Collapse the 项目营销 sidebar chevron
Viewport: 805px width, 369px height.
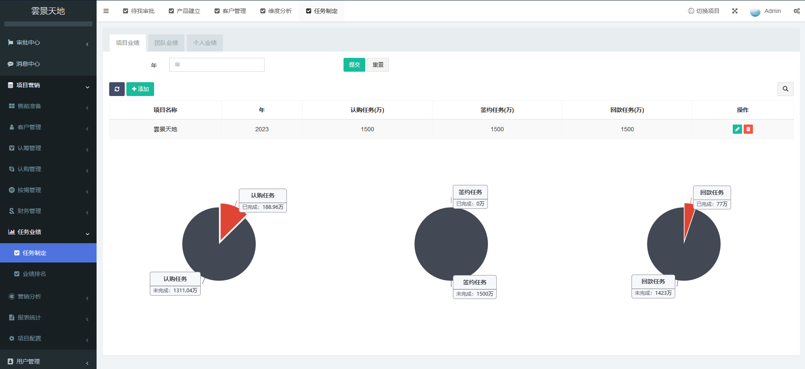(87, 87)
